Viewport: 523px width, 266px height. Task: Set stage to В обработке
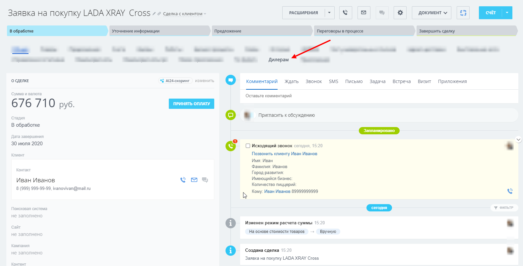(x=57, y=31)
